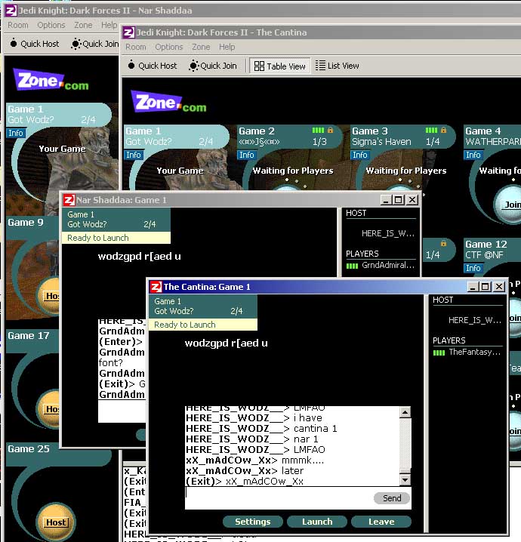This screenshot has width=521, height=542.
Task: Click chat line 'xX_mAdCOw_Xx> later'
Action: point(245,471)
